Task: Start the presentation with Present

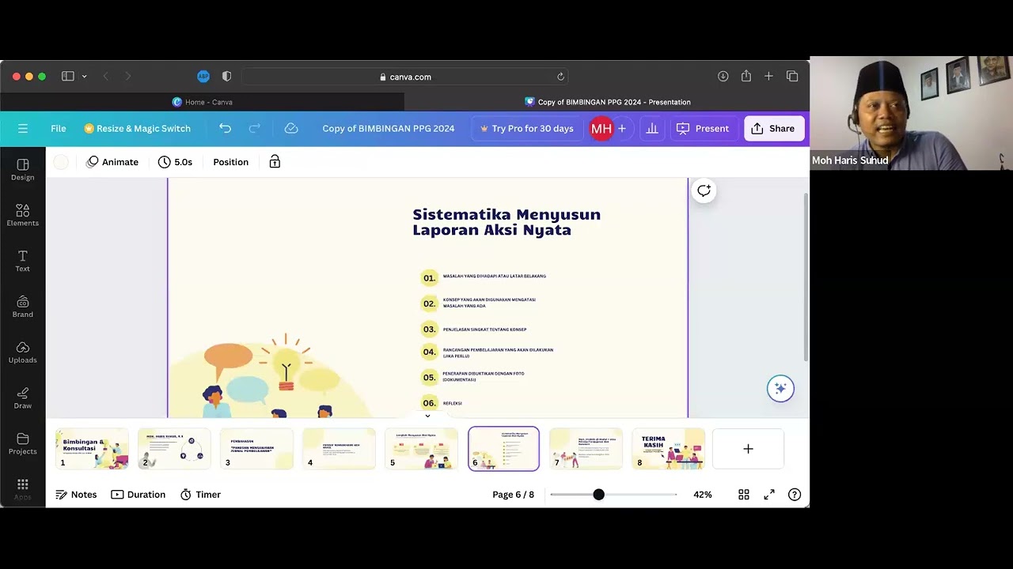Action: tap(703, 128)
